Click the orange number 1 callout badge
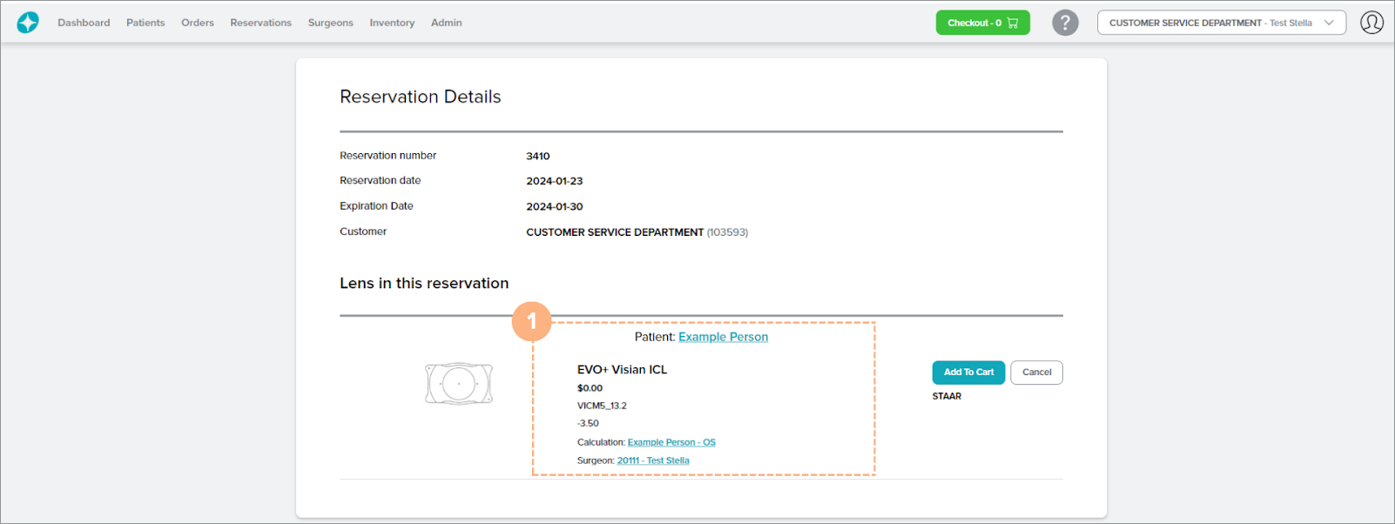The width and height of the screenshot is (1395, 524). click(x=531, y=321)
